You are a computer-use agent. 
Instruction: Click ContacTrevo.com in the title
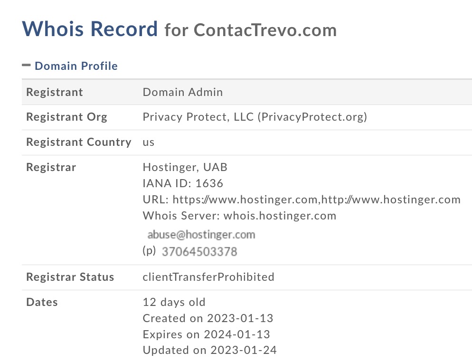(x=265, y=30)
